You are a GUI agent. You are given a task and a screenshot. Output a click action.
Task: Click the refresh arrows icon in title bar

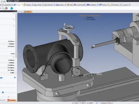pos(2,1)
